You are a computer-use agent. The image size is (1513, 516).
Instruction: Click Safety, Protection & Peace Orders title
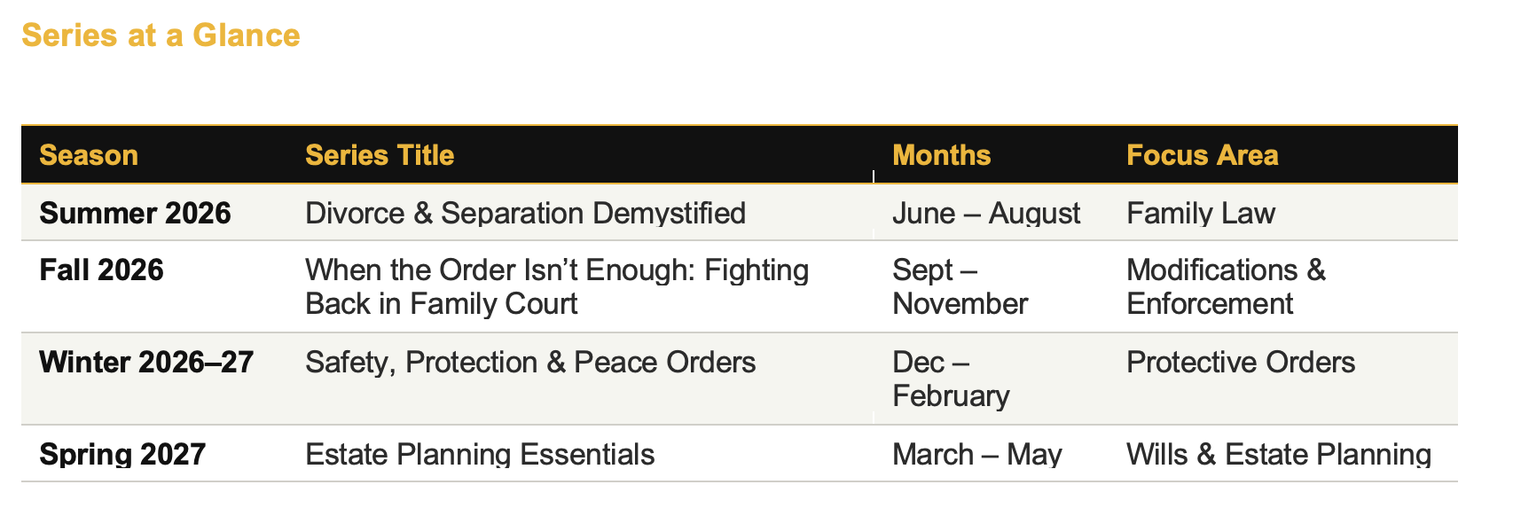pyautogui.click(x=530, y=362)
